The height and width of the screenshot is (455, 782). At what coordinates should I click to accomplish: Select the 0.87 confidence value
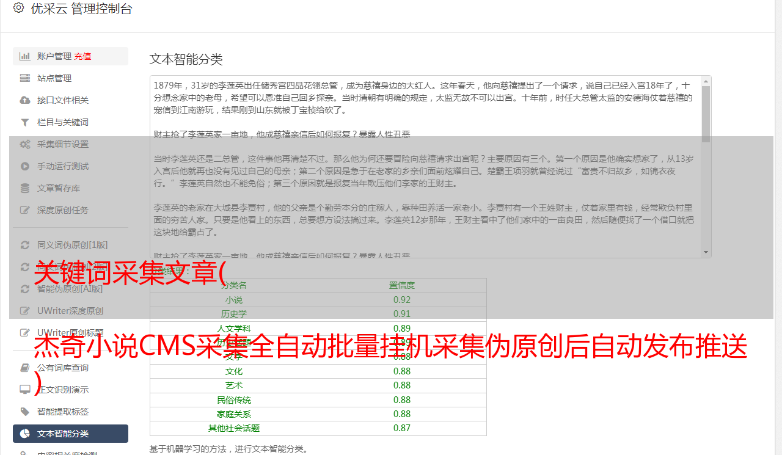click(402, 428)
